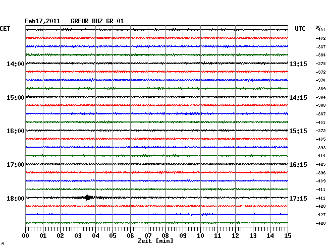Click the DC offset value -393
The height and width of the screenshot is (249, 328).
[320, 148]
